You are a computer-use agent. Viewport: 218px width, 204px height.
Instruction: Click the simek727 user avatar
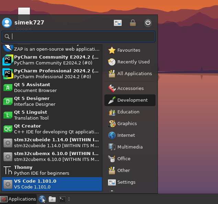(x=7, y=23)
